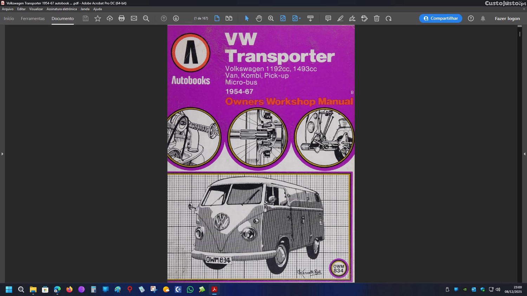Open the Visualizar menu
527x296 pixels.
(x=36, y=9)
